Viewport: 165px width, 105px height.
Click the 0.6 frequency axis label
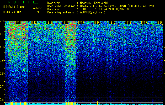(2, 100)
